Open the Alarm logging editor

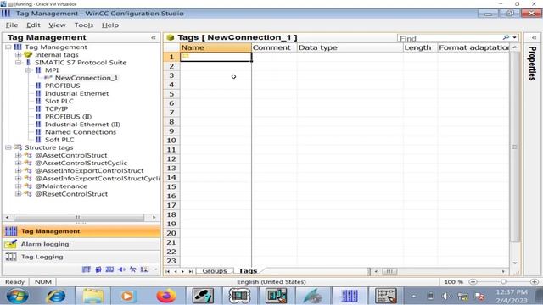(x=81, y=244)
